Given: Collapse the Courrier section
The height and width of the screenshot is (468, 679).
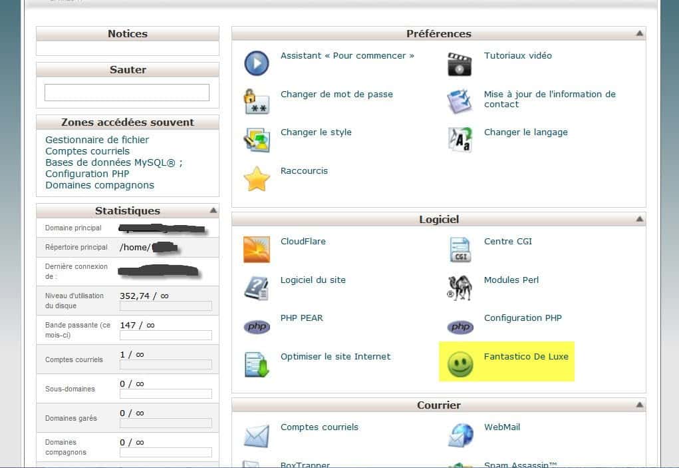Looking at the screenshot, I should (639, 405).
